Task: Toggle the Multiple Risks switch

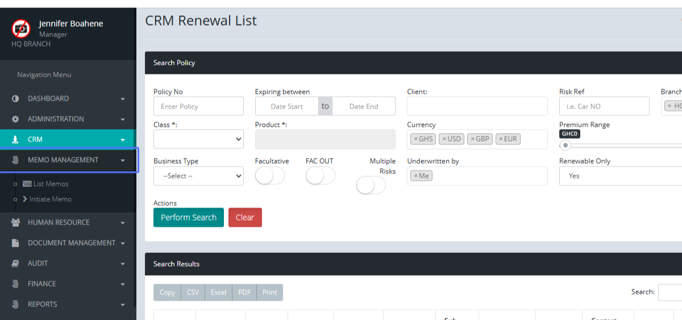Action: click(x=371, y=185)
